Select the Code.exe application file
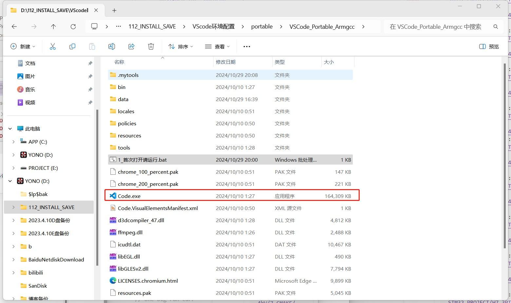Viewport: 511px width, 303px height. tap(129, 196)
